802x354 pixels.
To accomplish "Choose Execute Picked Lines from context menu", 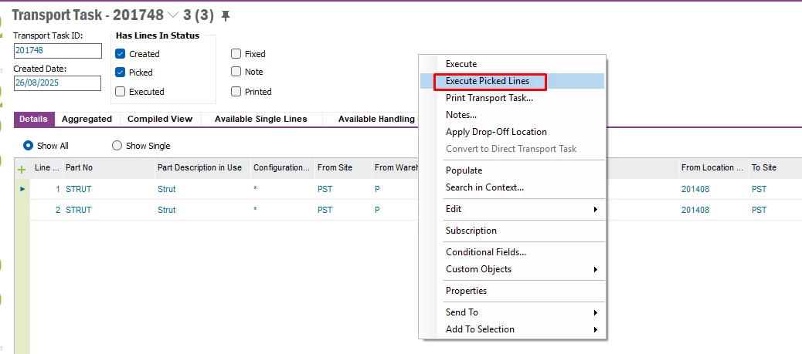I will [488, 81].
